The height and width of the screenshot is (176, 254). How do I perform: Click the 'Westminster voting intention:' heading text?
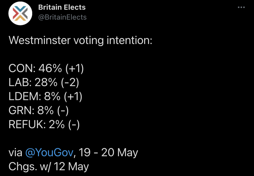(80, 40)
